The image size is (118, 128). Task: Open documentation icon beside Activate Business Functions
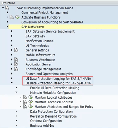(12, 17)
